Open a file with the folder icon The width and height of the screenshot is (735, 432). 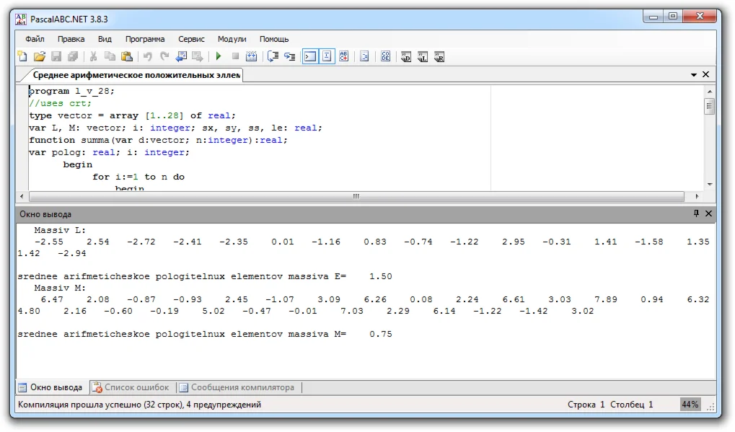coord(39,56)
